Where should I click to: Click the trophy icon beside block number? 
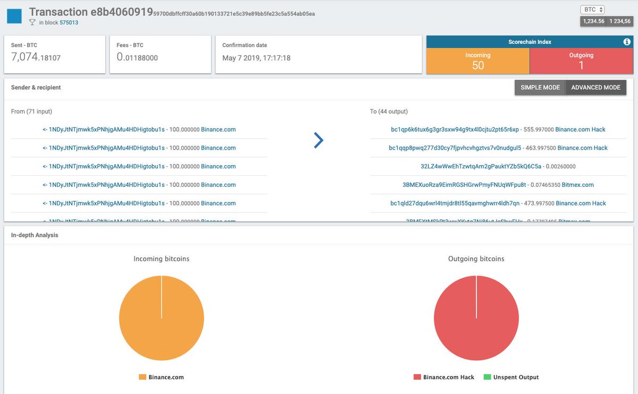pos(32,22)
